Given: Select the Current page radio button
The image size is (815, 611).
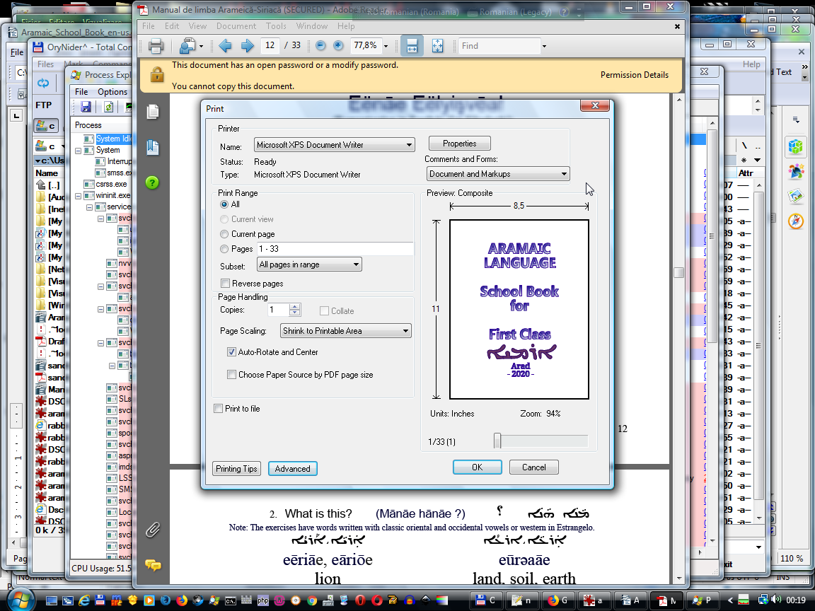Looking at the screenshot, I should pyautogui.click(x=225, y=234).
